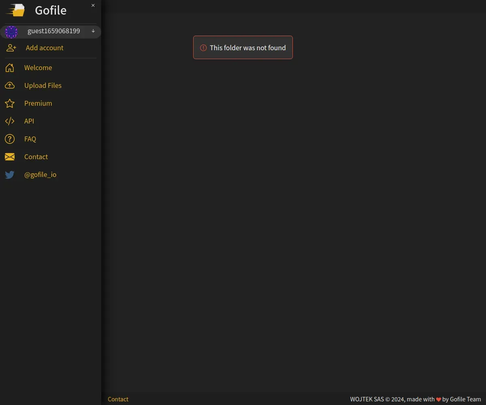
Task: Open the sidebar Contact menu item
Action: (x=36, y=157)
